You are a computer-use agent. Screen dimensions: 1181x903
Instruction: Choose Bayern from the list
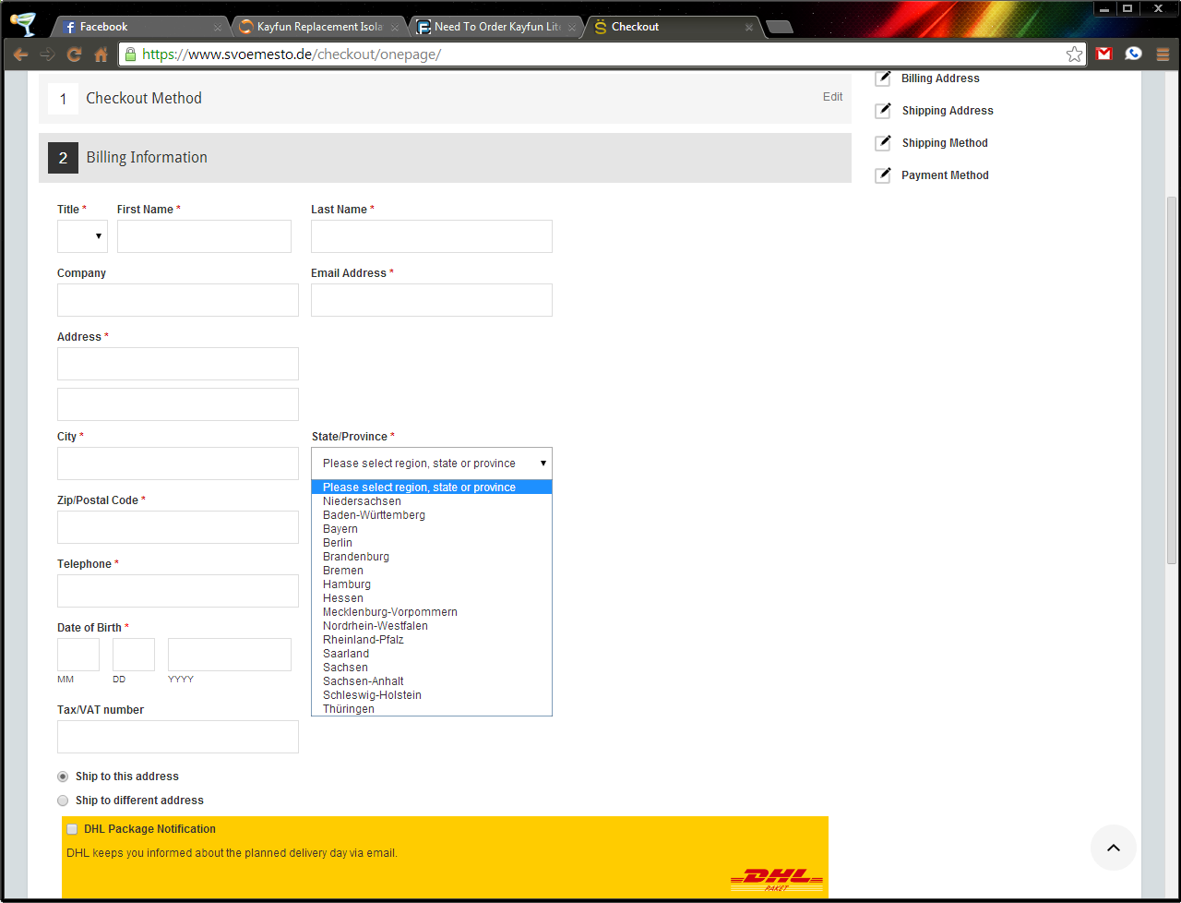tap(432, 529)
